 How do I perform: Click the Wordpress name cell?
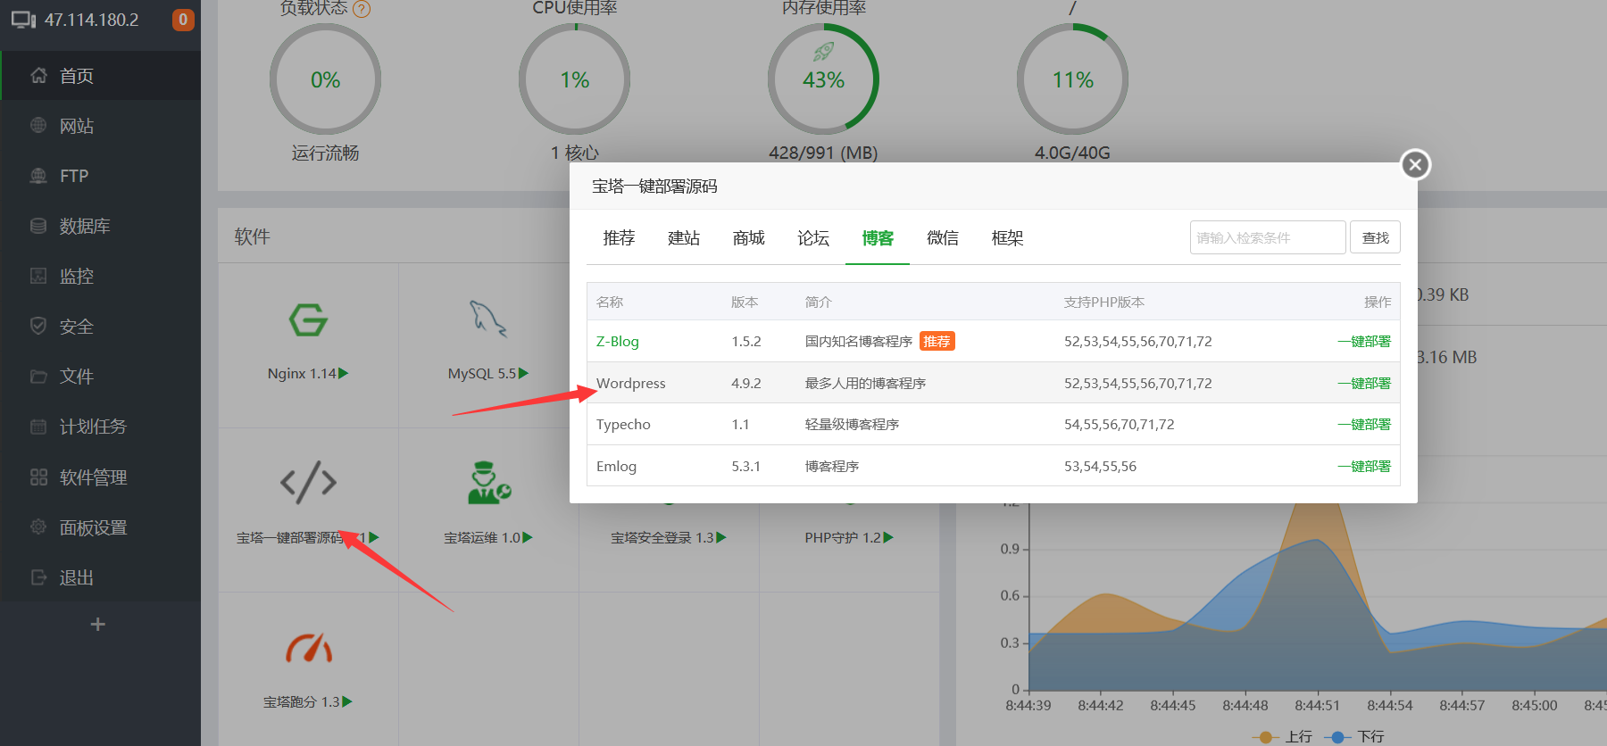[631, 383]
